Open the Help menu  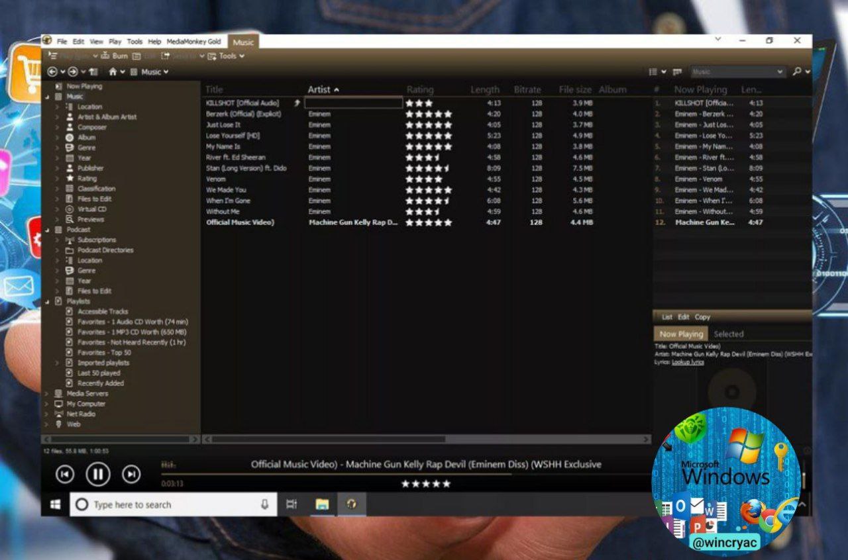(x=154, y=41)
